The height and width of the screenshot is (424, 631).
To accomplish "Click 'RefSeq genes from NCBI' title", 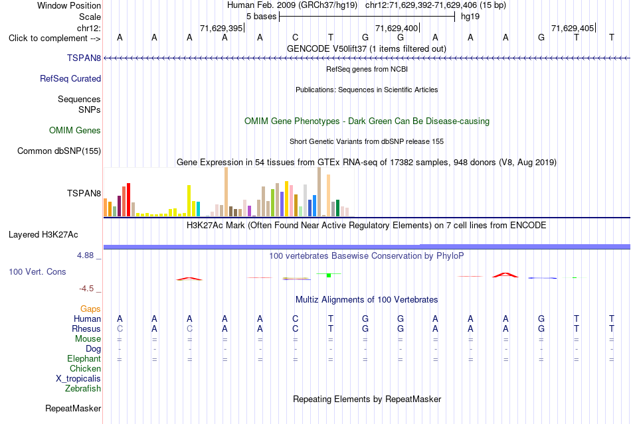I will click(x=367, y=69).
